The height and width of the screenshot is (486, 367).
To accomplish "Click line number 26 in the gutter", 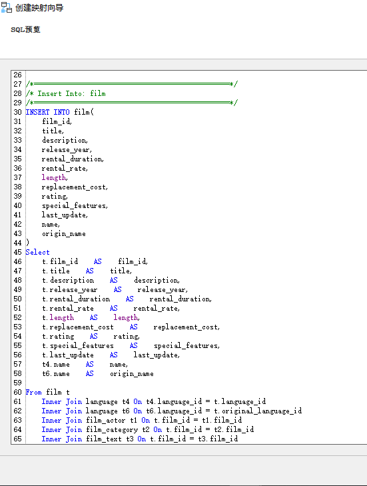I will click(18, 75).
